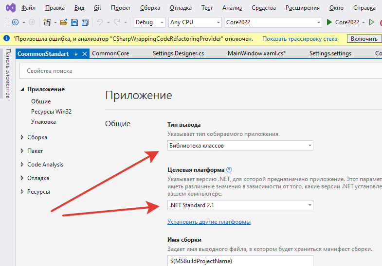Collapse the Приложение tree section
The image size is (382, 266).
tap(22, 89)
